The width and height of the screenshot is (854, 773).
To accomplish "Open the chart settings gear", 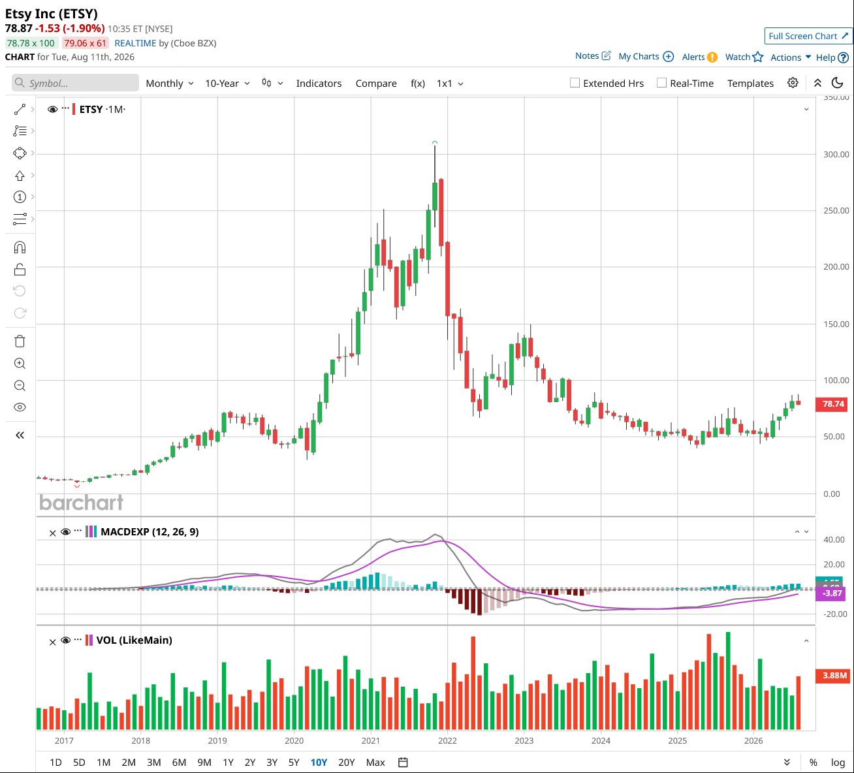I will [793, 83].
